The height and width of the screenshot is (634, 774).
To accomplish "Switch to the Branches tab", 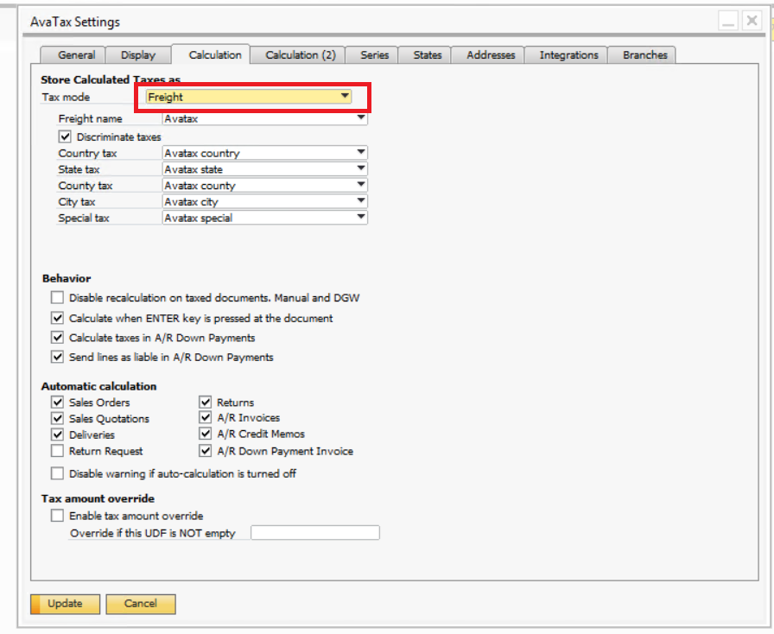I will (x=642, y=54).
